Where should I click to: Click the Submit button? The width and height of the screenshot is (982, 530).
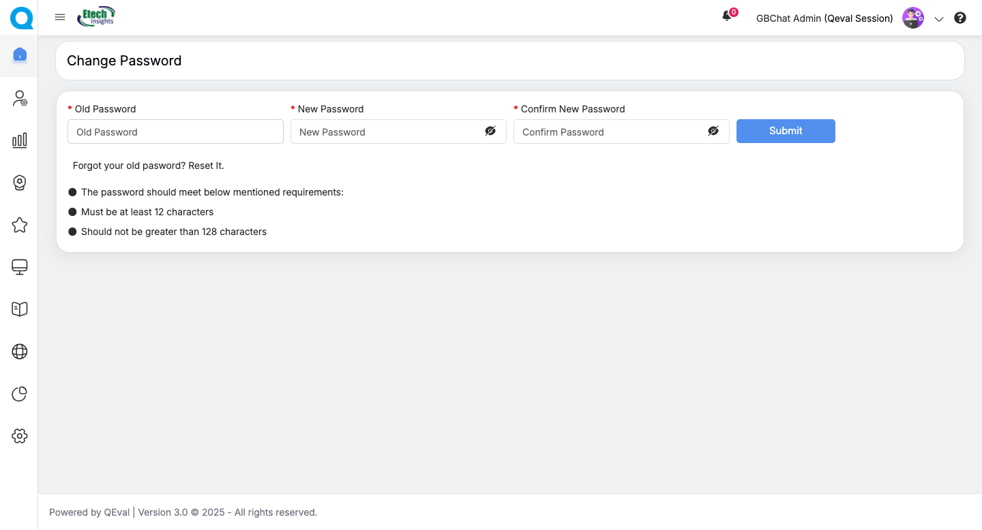coord(786,131)
